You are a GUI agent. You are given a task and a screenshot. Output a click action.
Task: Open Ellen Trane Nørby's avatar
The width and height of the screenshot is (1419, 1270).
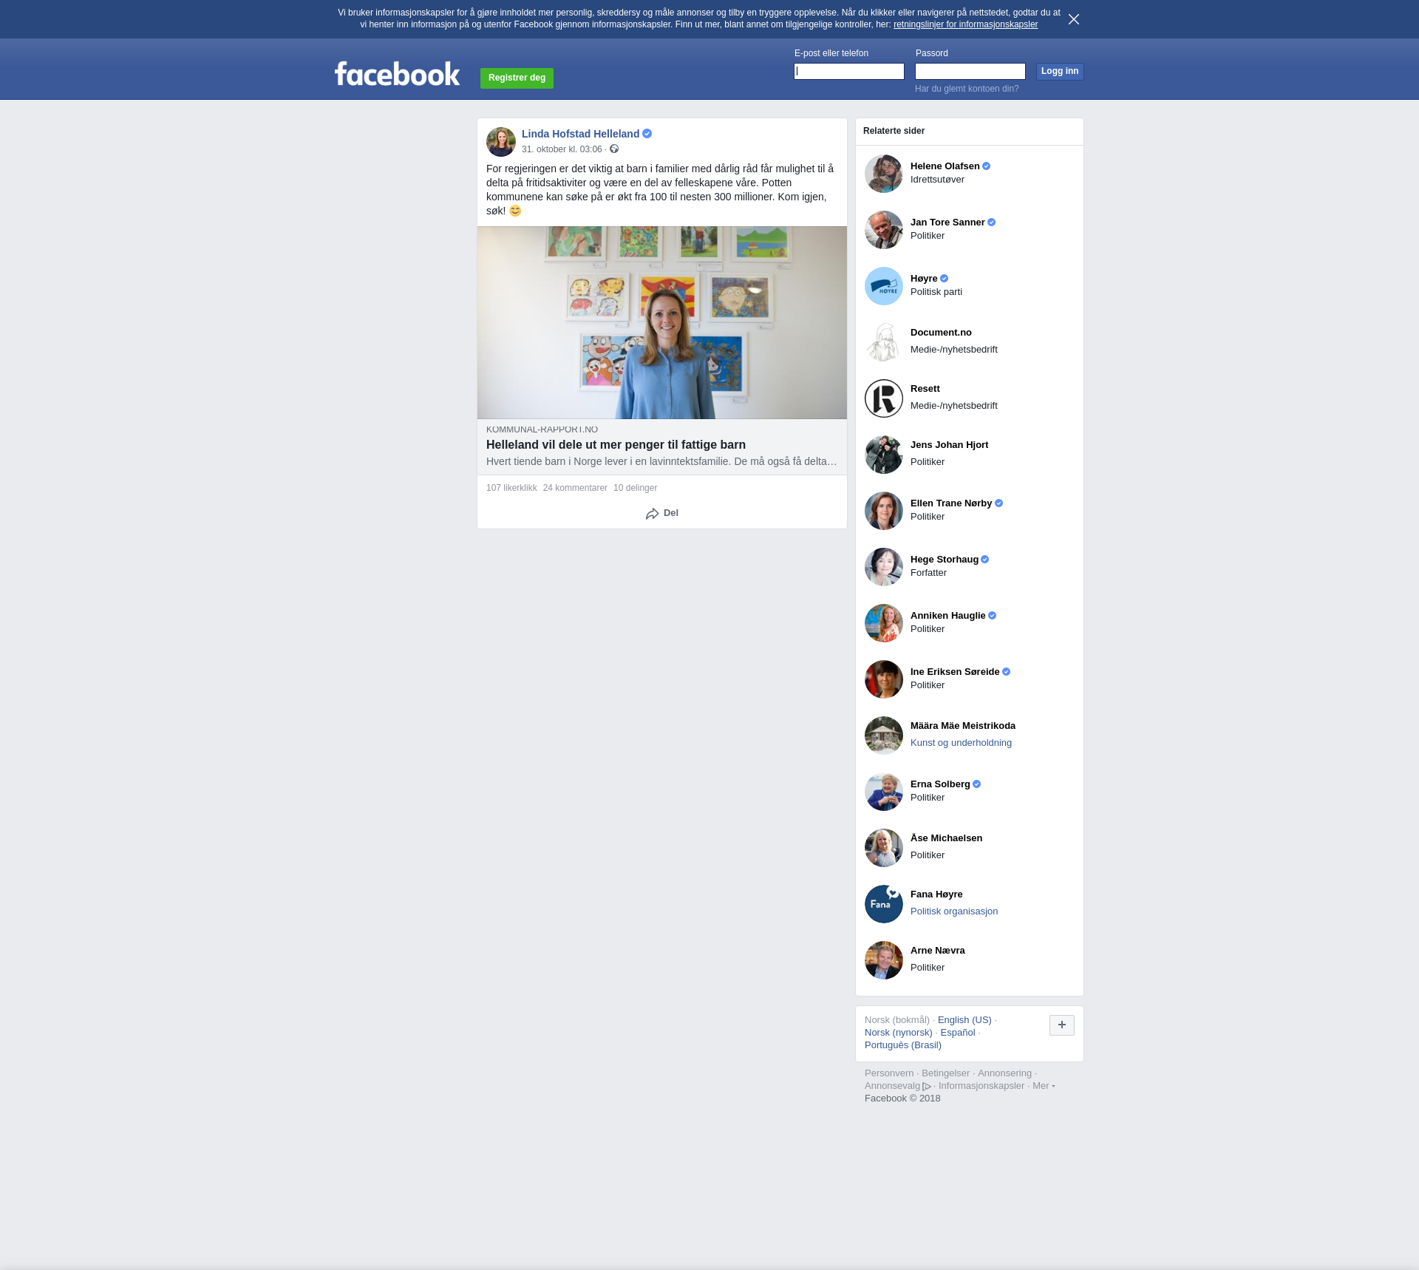(884, 511)
